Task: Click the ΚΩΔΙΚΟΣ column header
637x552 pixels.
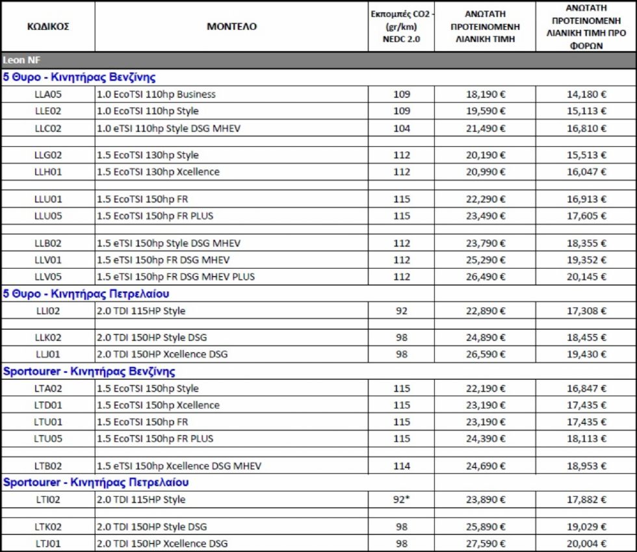Action: click(48, 27)
